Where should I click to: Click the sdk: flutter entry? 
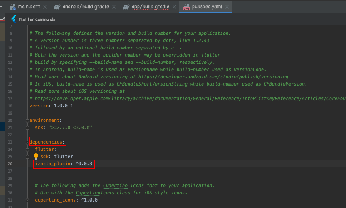click(x=57, y=156)
